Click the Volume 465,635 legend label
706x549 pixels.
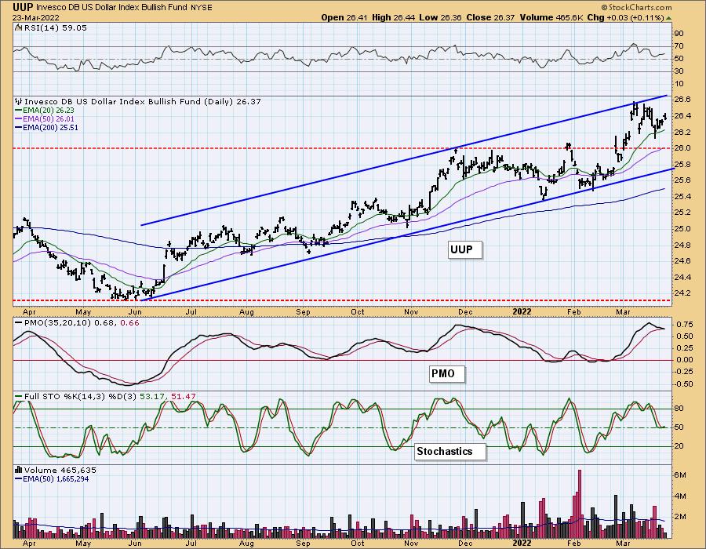(60, 470)
